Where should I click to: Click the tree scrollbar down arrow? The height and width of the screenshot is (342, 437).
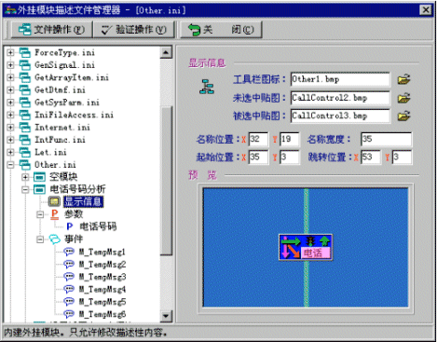(x=166, y=316)
